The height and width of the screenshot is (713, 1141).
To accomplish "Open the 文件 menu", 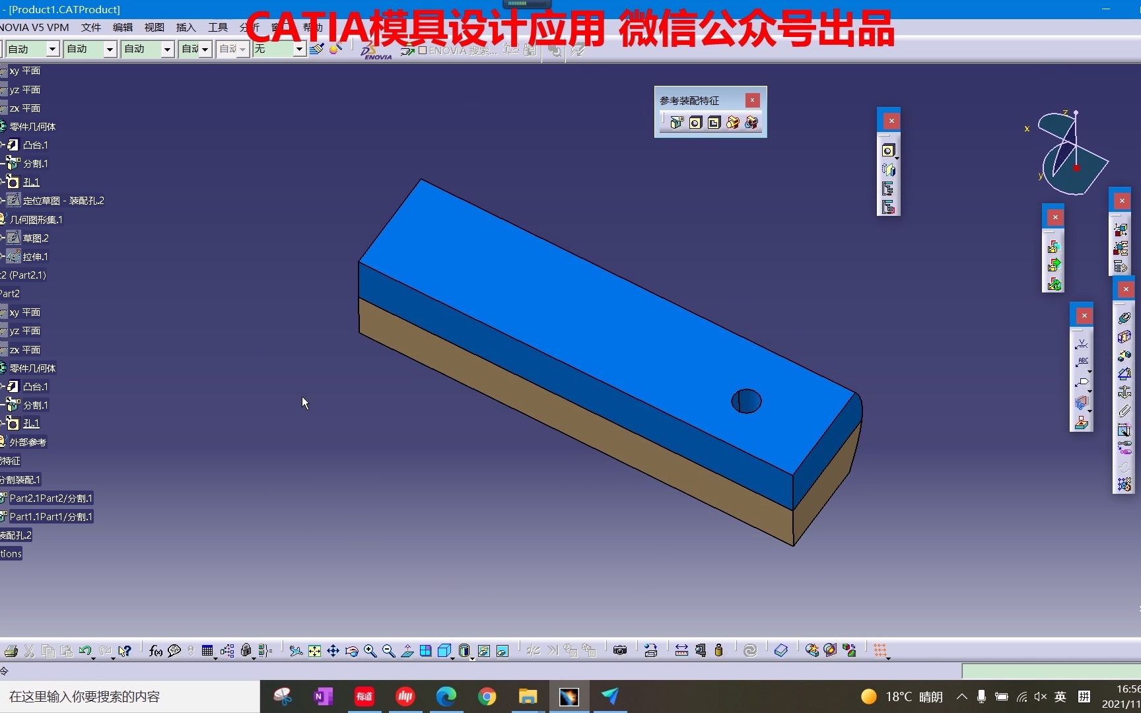I will [x=91, y=27].
